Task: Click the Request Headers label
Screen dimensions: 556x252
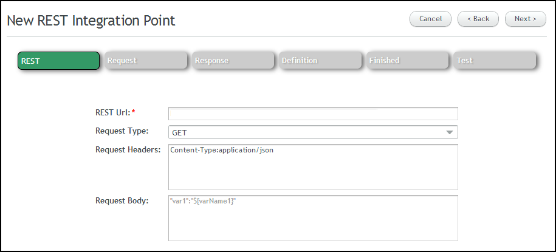Action: [x=128, y=149]
